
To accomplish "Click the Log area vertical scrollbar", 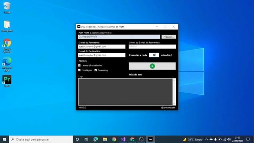I will [174, 92].
